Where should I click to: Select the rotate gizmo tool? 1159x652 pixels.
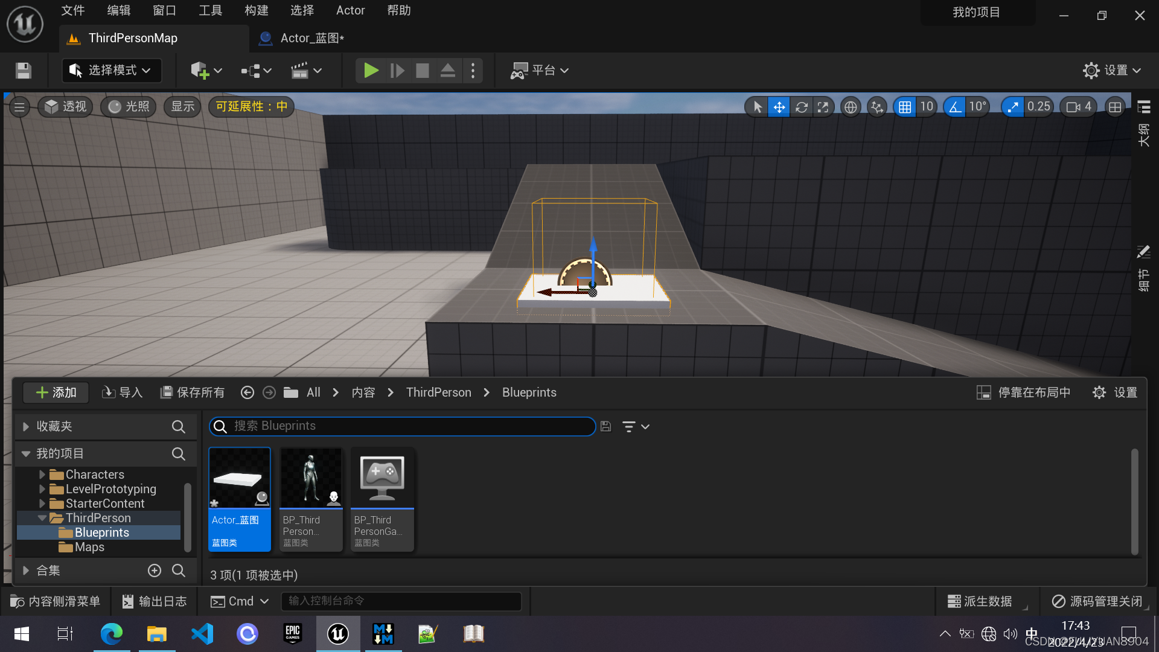[801, 107]
